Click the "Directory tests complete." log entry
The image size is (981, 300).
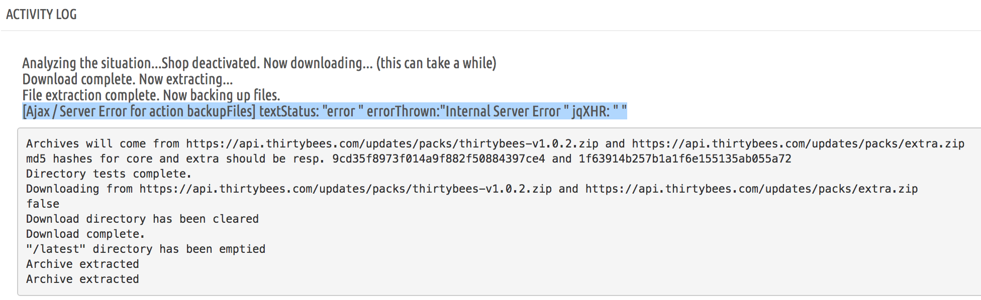pos(109,174)
